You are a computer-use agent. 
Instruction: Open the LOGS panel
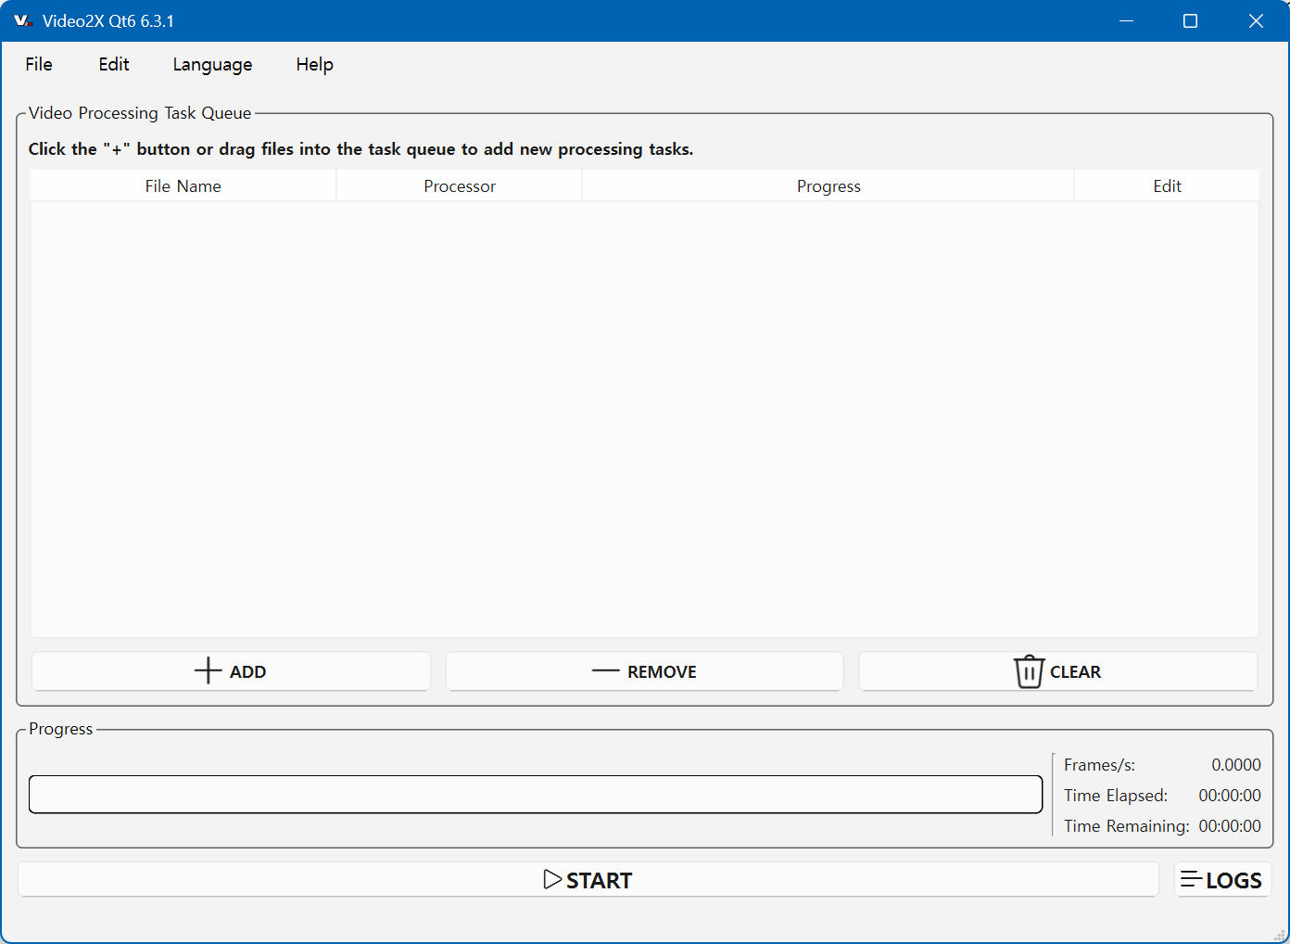click(1221, 879)
